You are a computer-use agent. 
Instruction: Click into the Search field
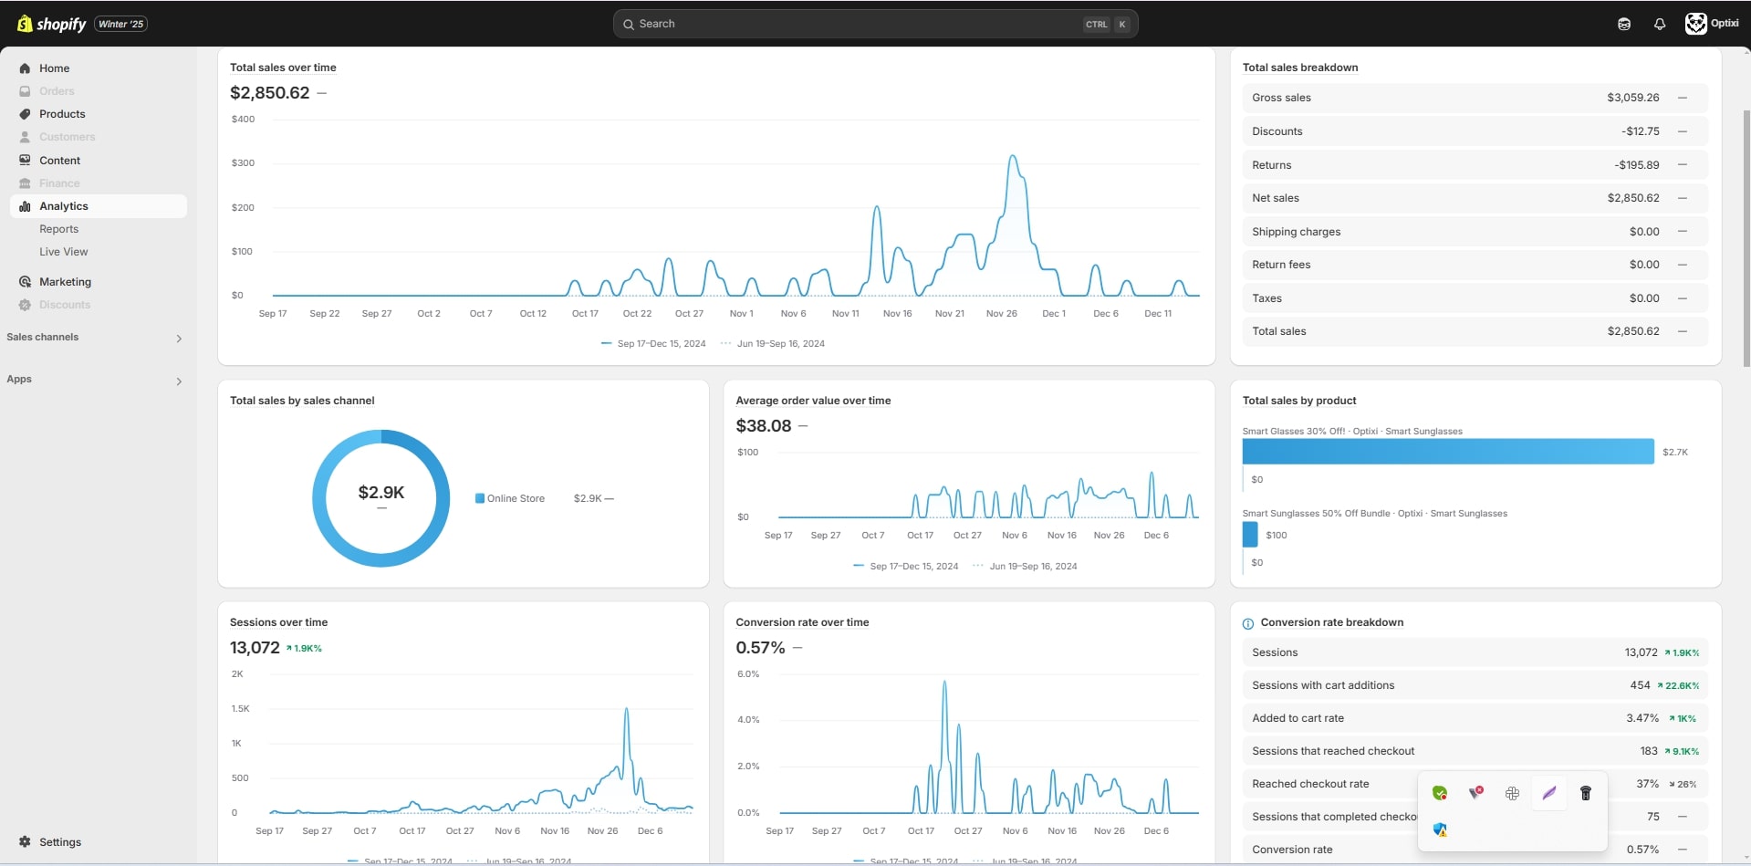pos(858,24)
